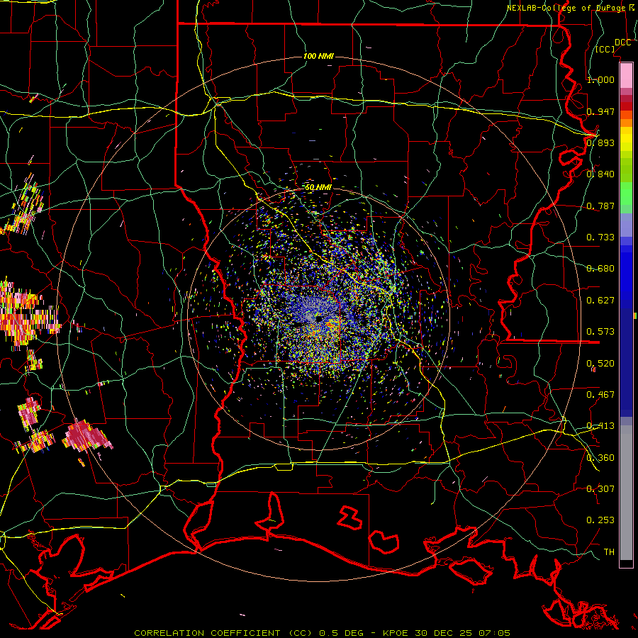Click the 0.307 color scale label
This screenshot has width=638, height=638.
pyautogui.click(x=600, y=489)
